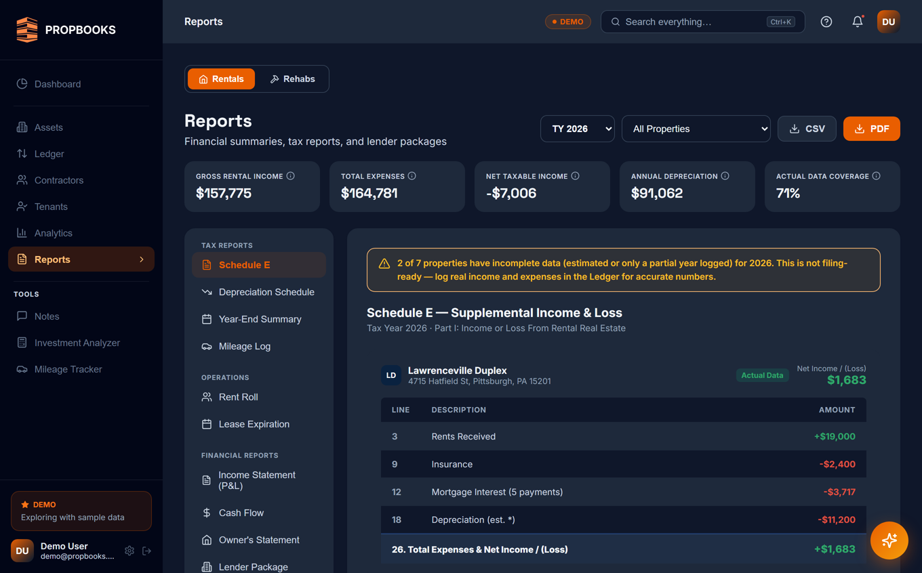The width and height of the screenshot is (922, 573).
Task: Open the help question mark icon
Action: tap(826, 22)
